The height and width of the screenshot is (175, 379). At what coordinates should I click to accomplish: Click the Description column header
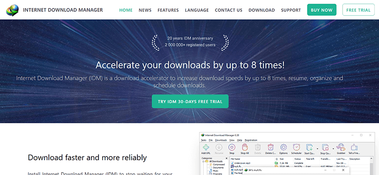[x=355, y=159]
